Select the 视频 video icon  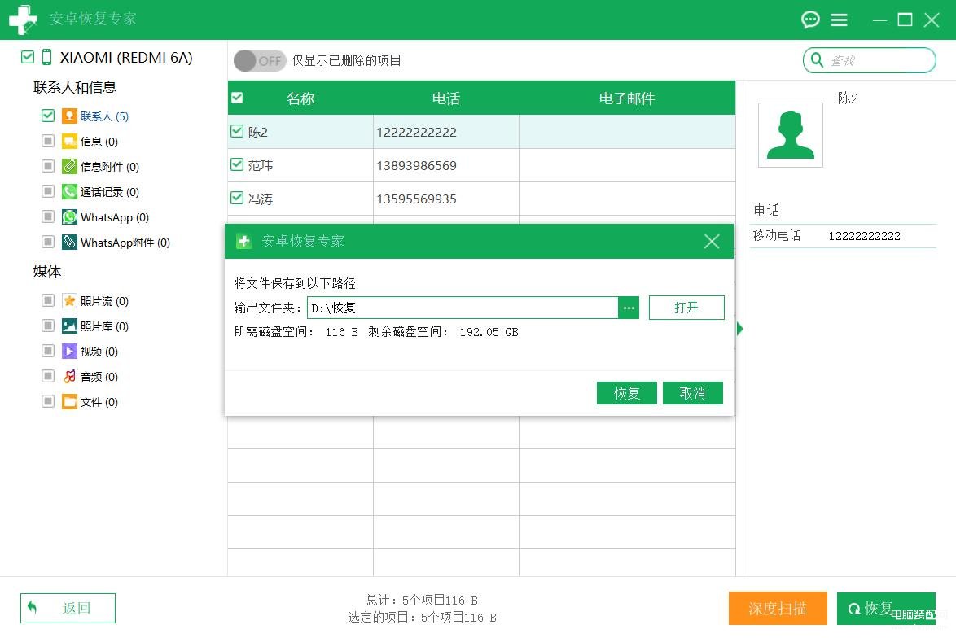(x=69, y=351)
